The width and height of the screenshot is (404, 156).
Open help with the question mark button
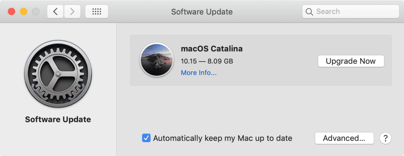(385, 138)
